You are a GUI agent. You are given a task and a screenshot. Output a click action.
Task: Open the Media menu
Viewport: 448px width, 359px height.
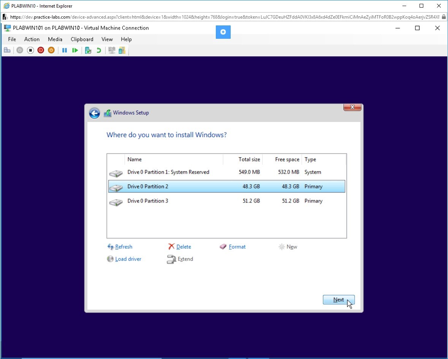point(55,40)
